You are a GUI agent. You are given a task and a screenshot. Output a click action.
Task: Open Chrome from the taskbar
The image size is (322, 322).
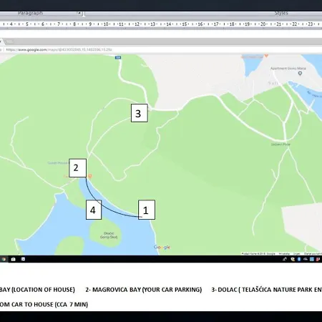click(x=4, y=259)
